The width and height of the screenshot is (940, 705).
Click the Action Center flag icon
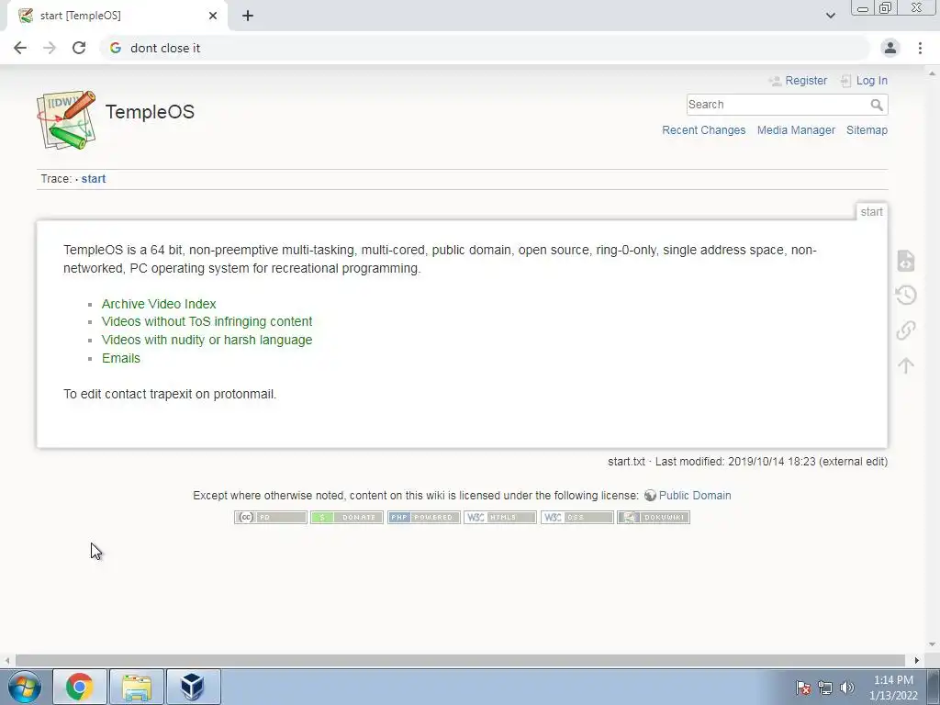pyautogui.click(x=803, y=688)
